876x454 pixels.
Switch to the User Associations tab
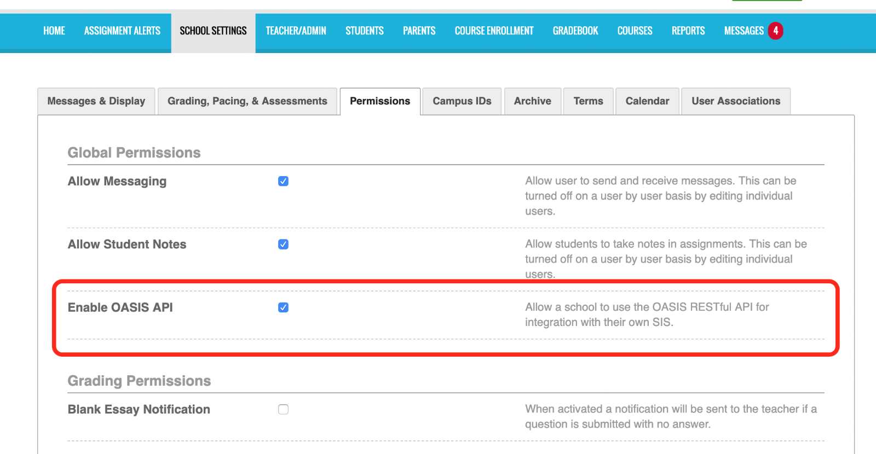coord(736,101)
